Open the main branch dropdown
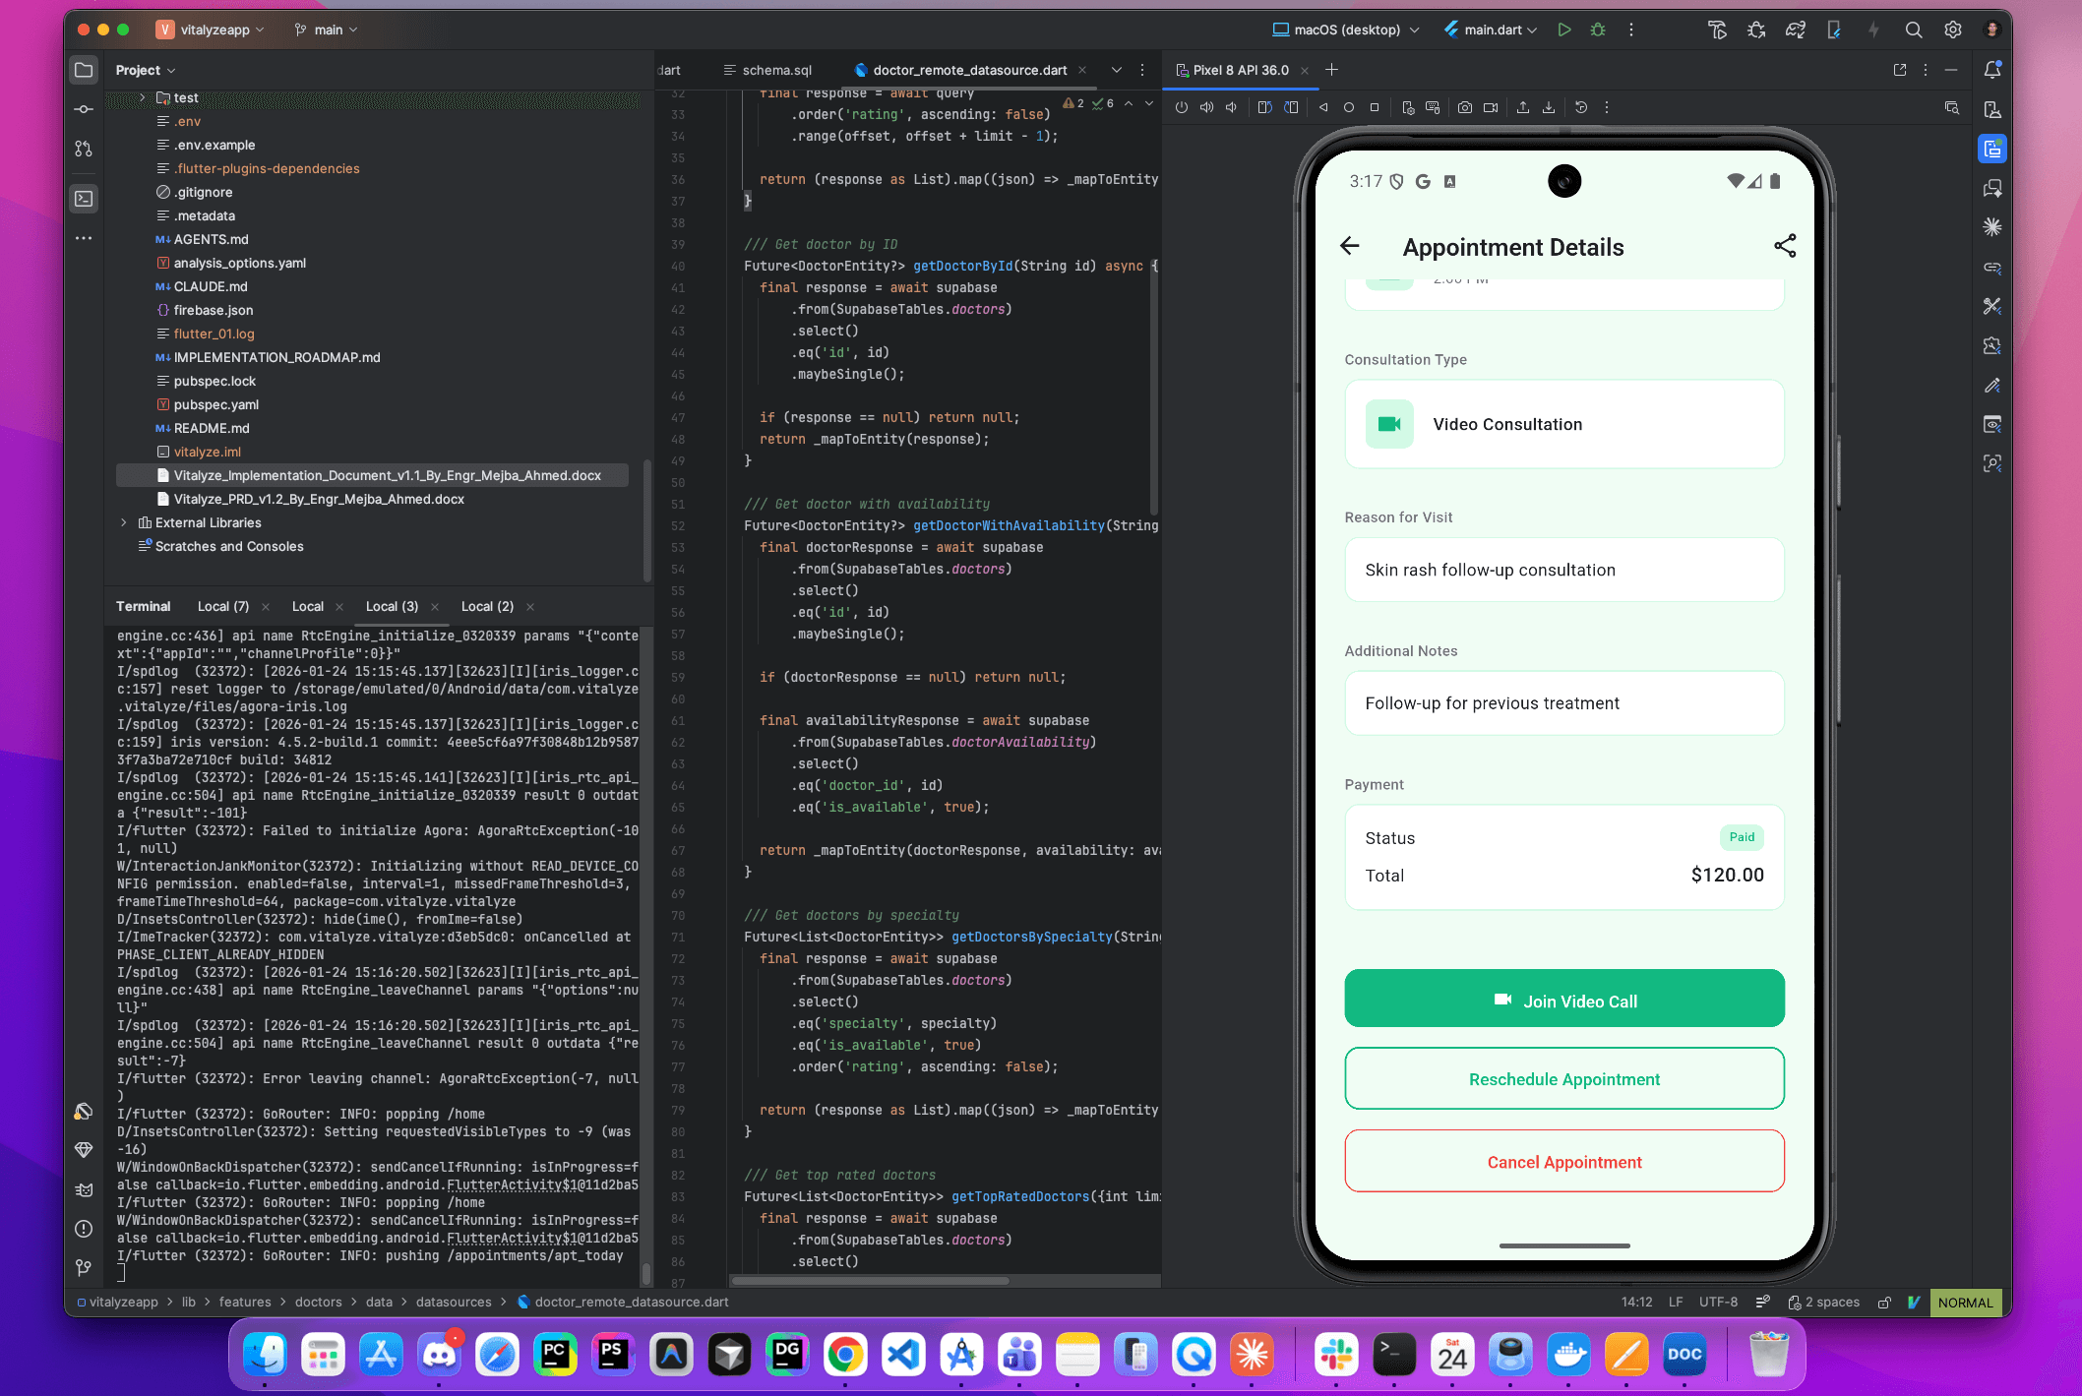Viewport: 2082px width, 1396px height. 326,30
